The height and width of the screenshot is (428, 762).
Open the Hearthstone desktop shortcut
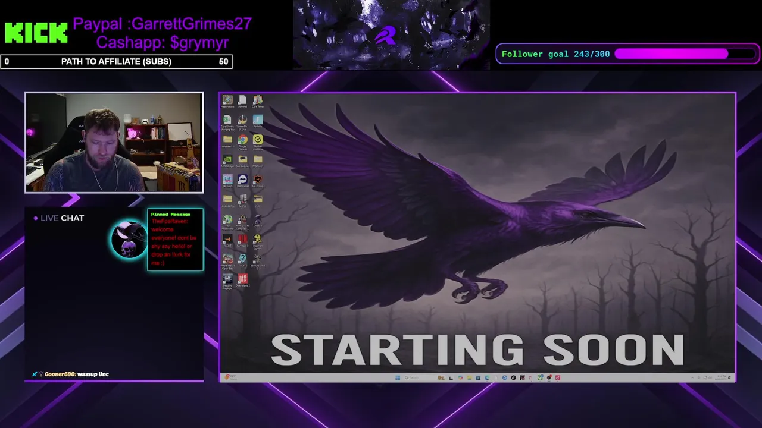[227, 102]
